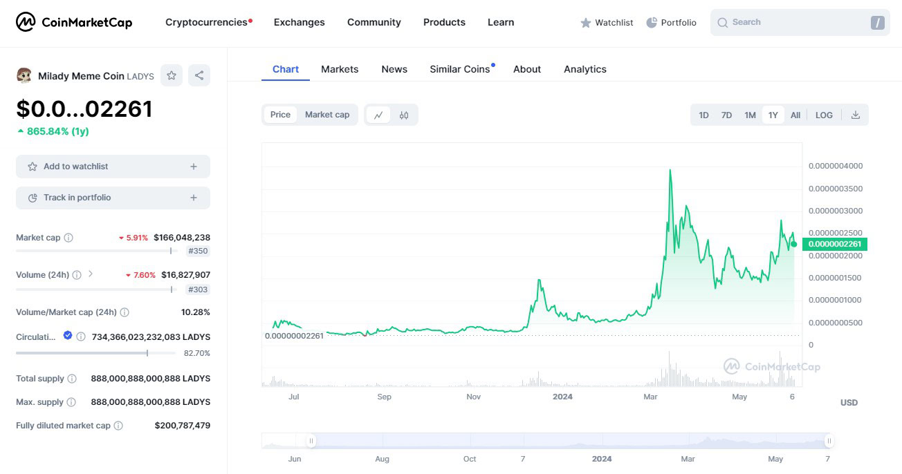Open CoinMarketCap home via logo
902x474 pixels.
click(74, 21)
